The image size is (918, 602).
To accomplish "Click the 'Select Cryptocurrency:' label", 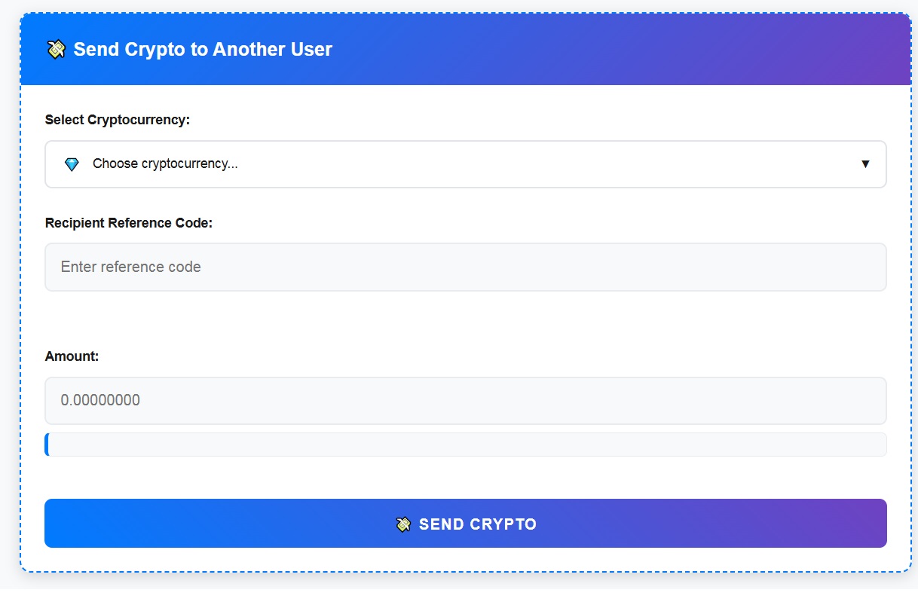I will [x=117, y=120].
